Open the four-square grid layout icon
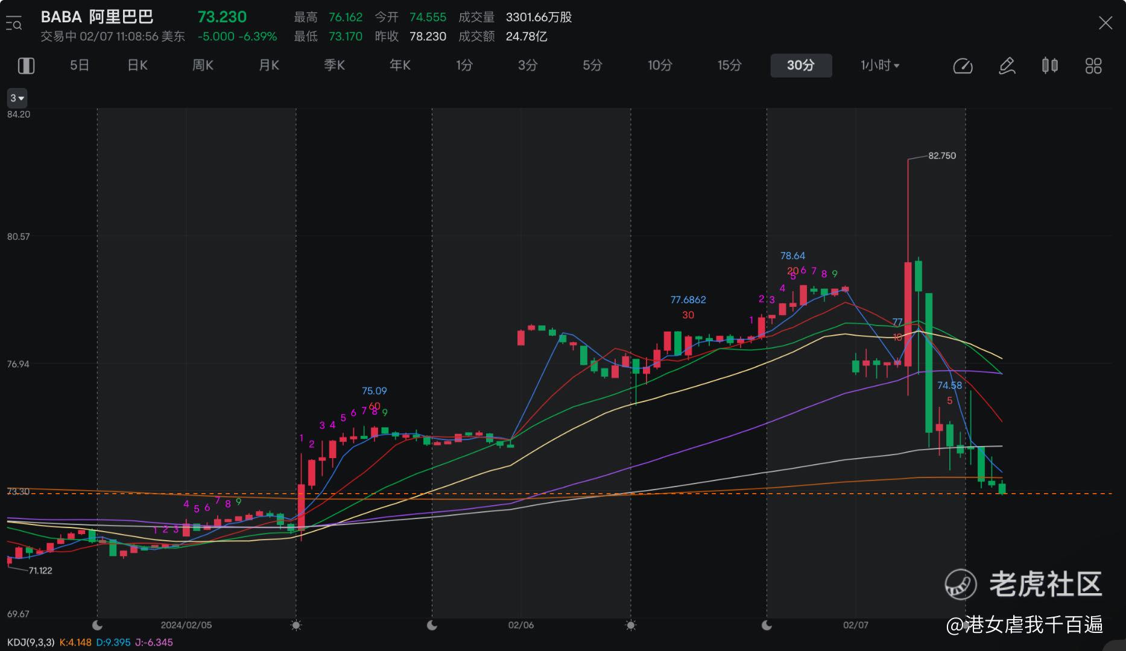 [x=1093, y=66]
